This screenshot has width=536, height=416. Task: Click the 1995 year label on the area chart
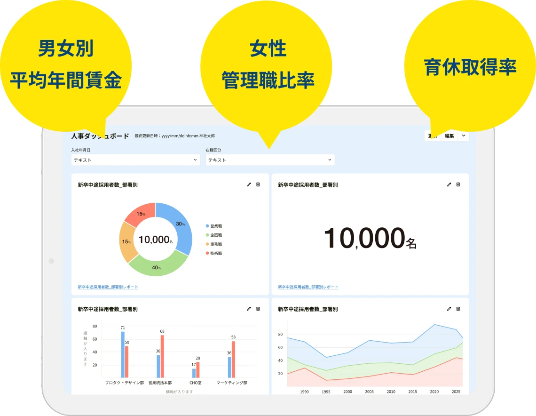[x=326, y=392]
